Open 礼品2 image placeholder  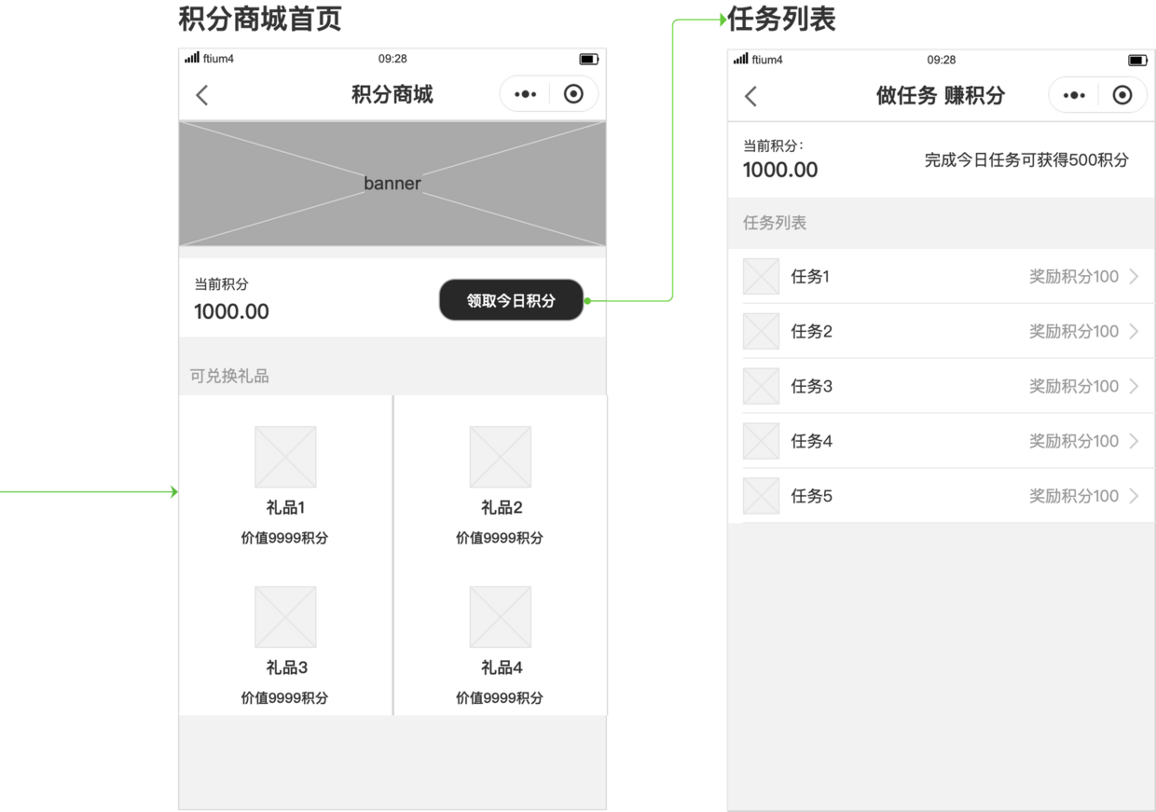[501, 457]
